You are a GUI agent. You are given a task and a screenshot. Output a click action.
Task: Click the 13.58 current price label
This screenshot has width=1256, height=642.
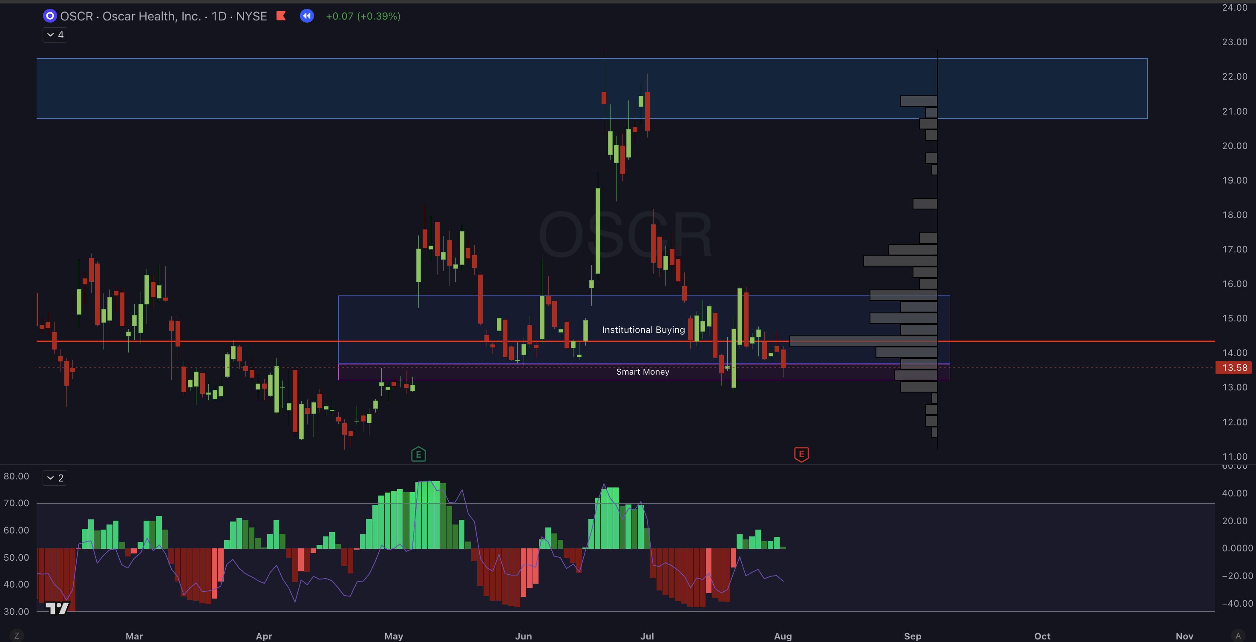coord(1235,368)
